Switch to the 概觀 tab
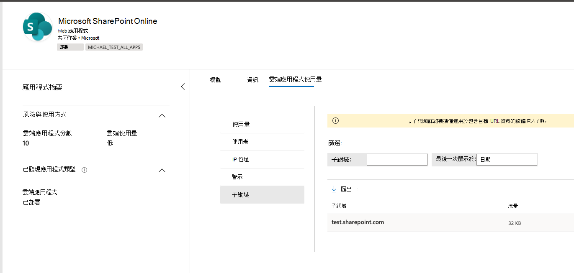Viewport: 574px width, 273px height. tap(215, 79)
